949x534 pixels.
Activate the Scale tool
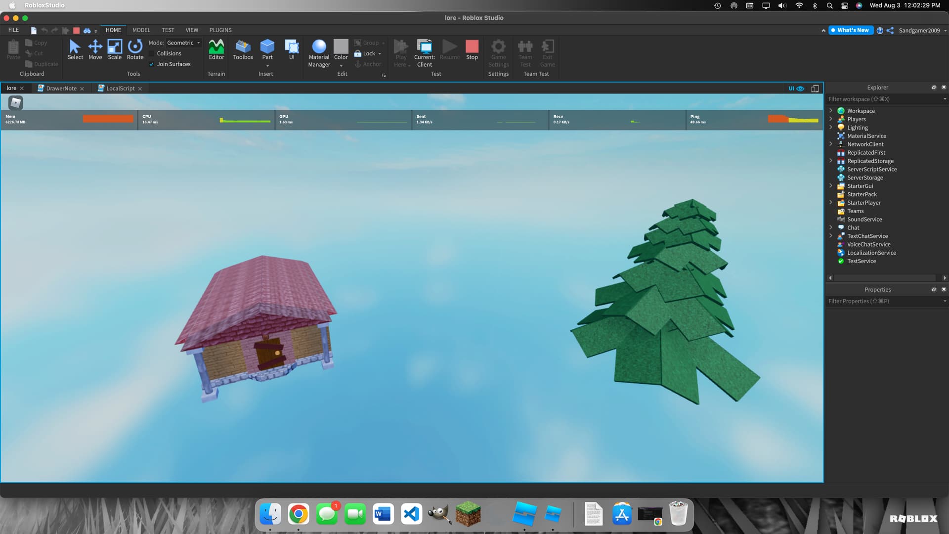115,49
